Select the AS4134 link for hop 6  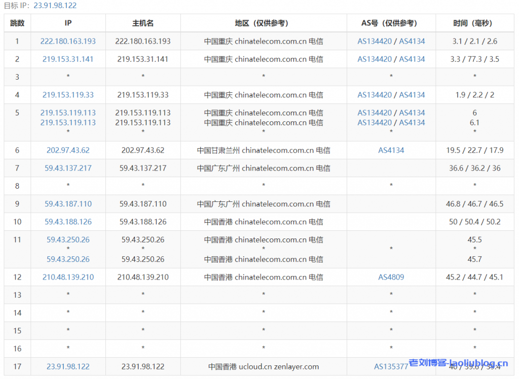pyautogui.click(x=391, y=150)
